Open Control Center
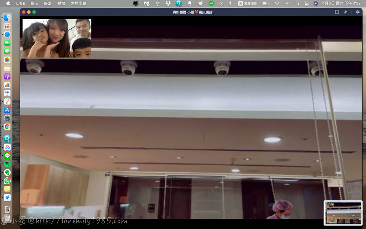366x229 pixels. click(307, 4)
